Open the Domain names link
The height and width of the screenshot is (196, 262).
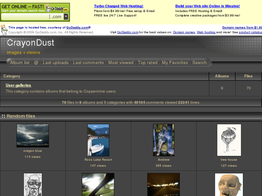click(184, 32)
